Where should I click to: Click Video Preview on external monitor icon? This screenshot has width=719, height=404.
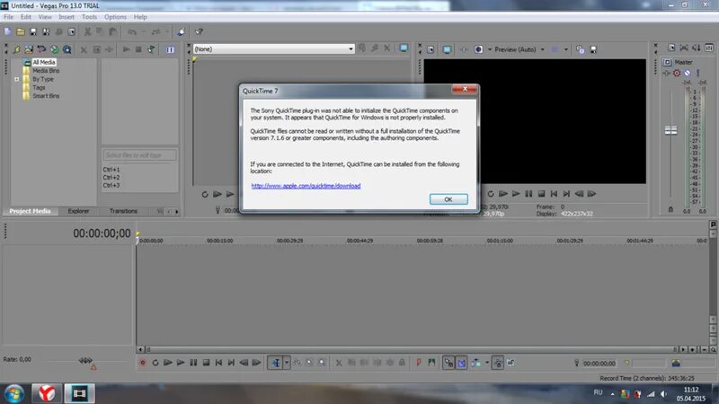tap(447, 49)
